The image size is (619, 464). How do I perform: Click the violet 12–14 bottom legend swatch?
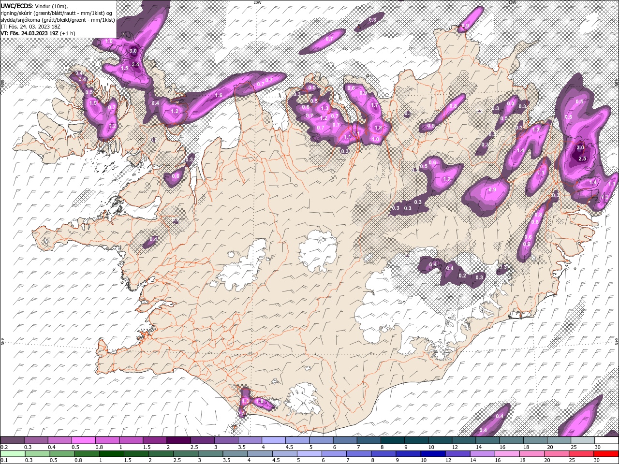click(457, 453)
